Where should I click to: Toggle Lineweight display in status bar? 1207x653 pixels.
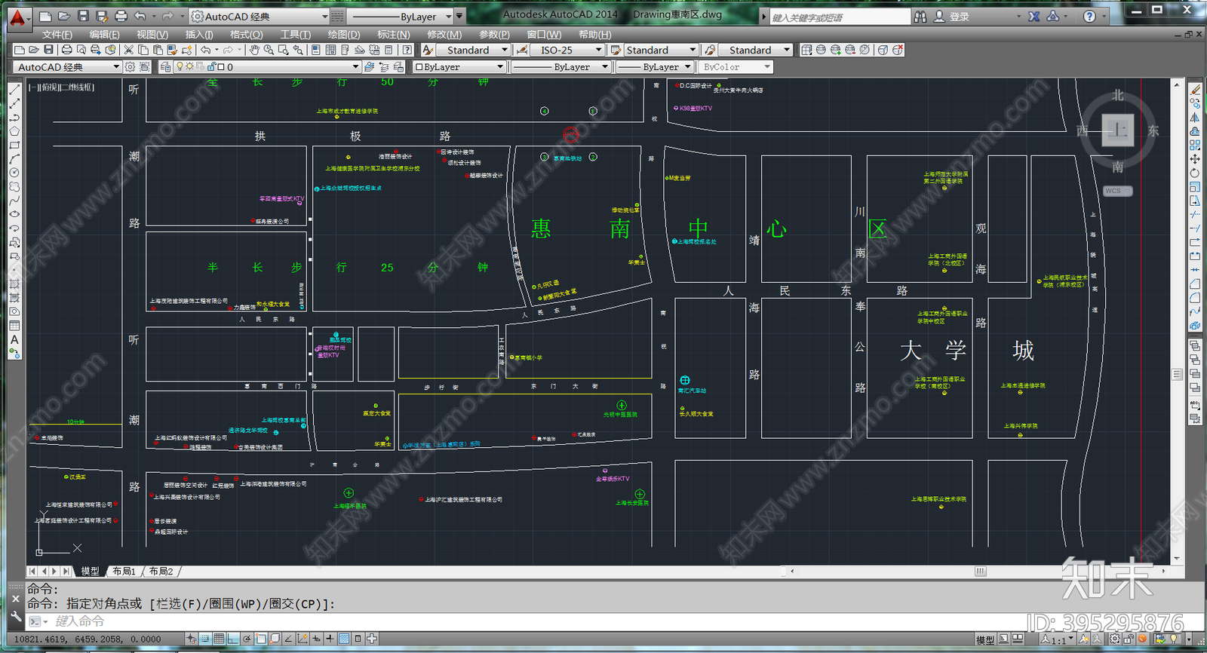pyautogui.click(x=330, y=639)
